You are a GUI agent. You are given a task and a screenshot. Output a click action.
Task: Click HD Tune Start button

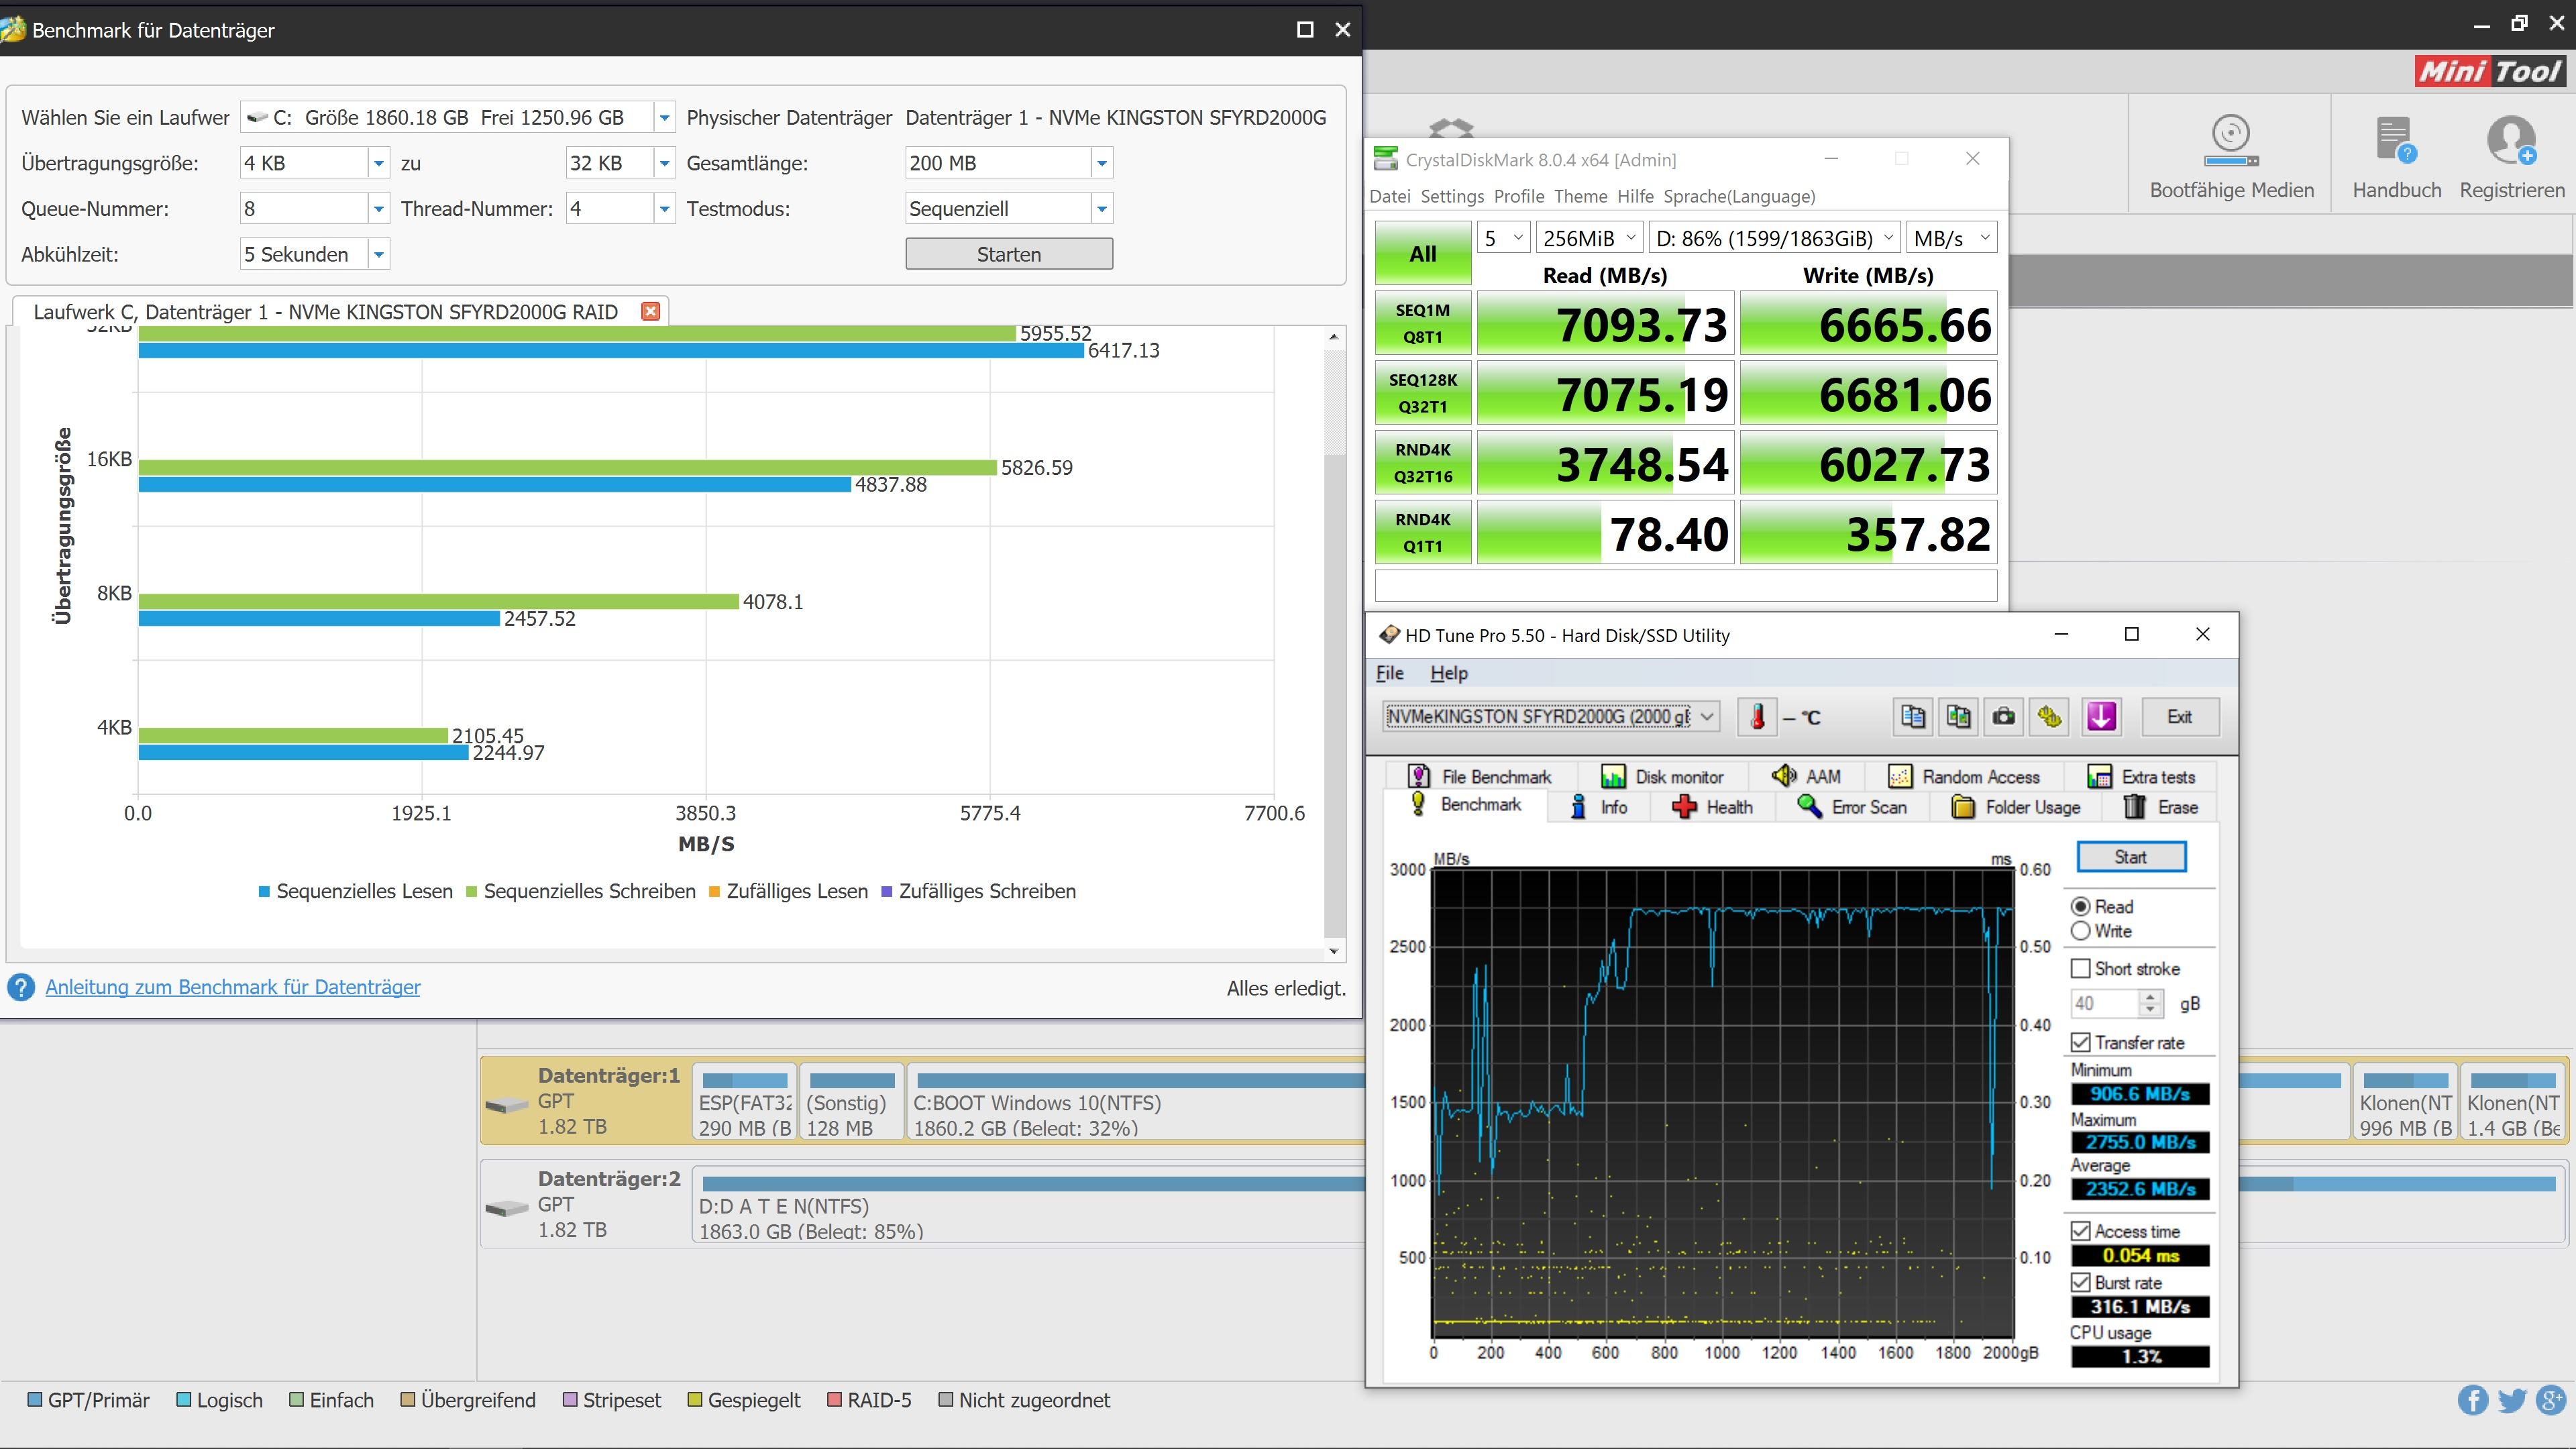[2131, 857]
